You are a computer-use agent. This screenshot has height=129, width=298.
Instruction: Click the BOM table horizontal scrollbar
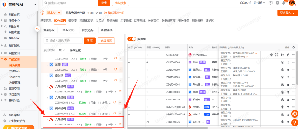167,128
